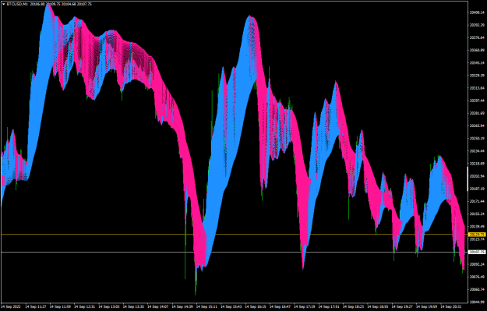Click the 20171.44 price axis label

pyautogui.click(x=477, y=201)
